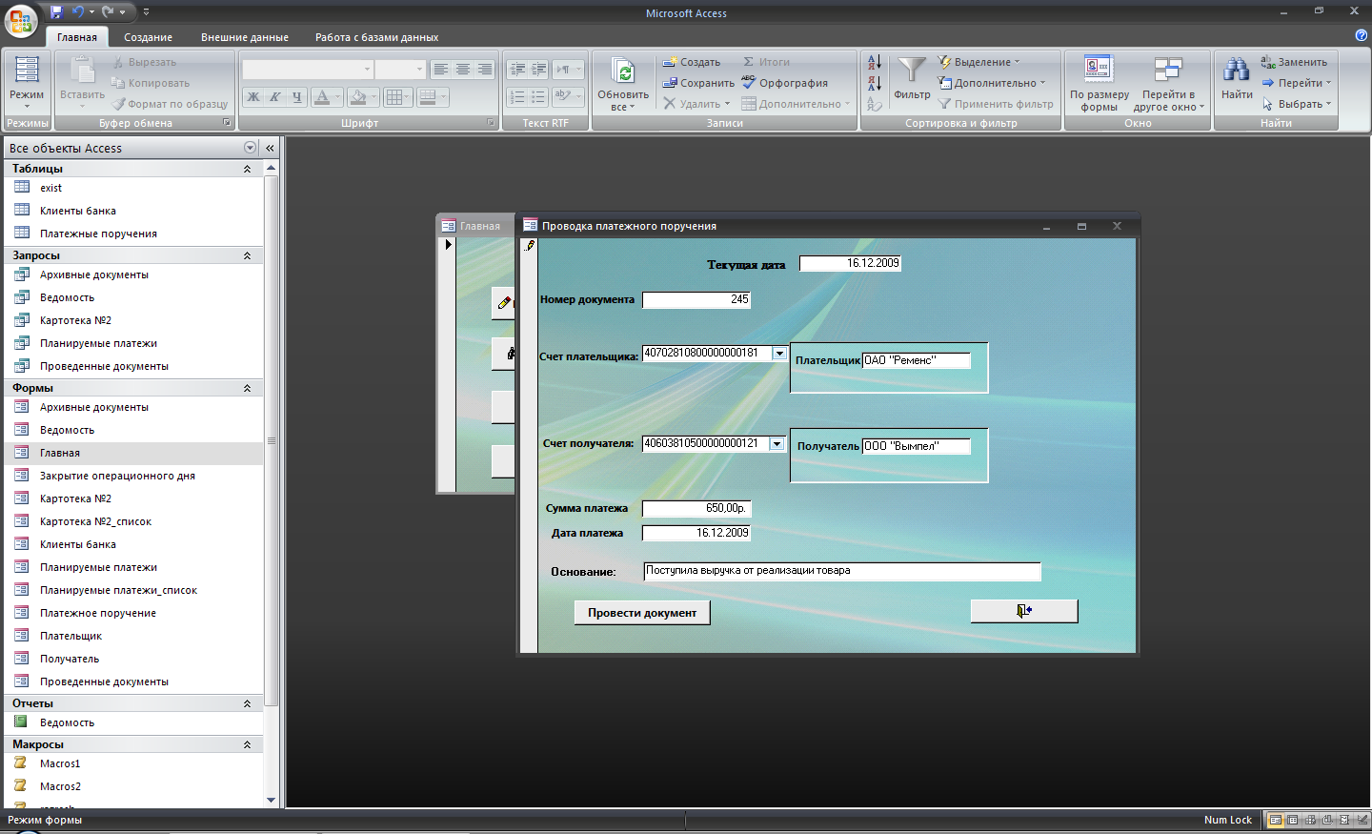Open the Получатель form

pyautogui.click(x=70, y=659)
